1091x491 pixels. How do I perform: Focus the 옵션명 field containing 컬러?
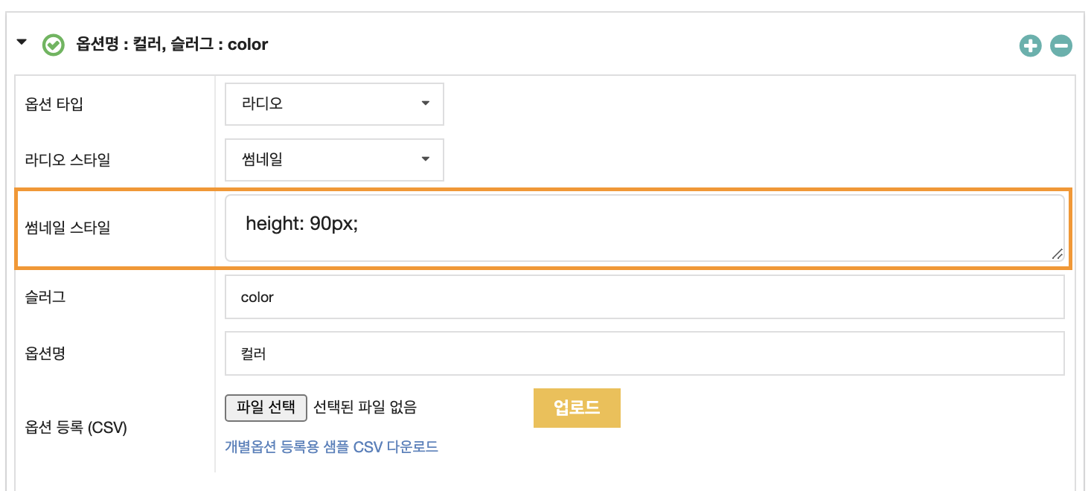644,353
